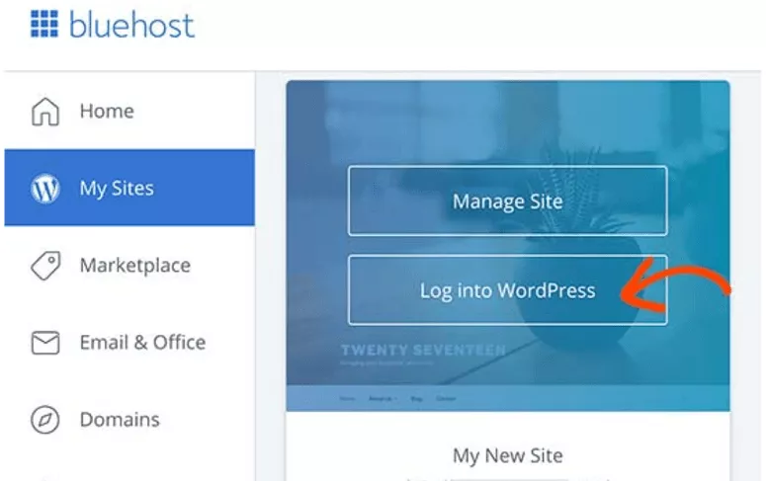Navigate to Domains section

[x=121, y=420]
